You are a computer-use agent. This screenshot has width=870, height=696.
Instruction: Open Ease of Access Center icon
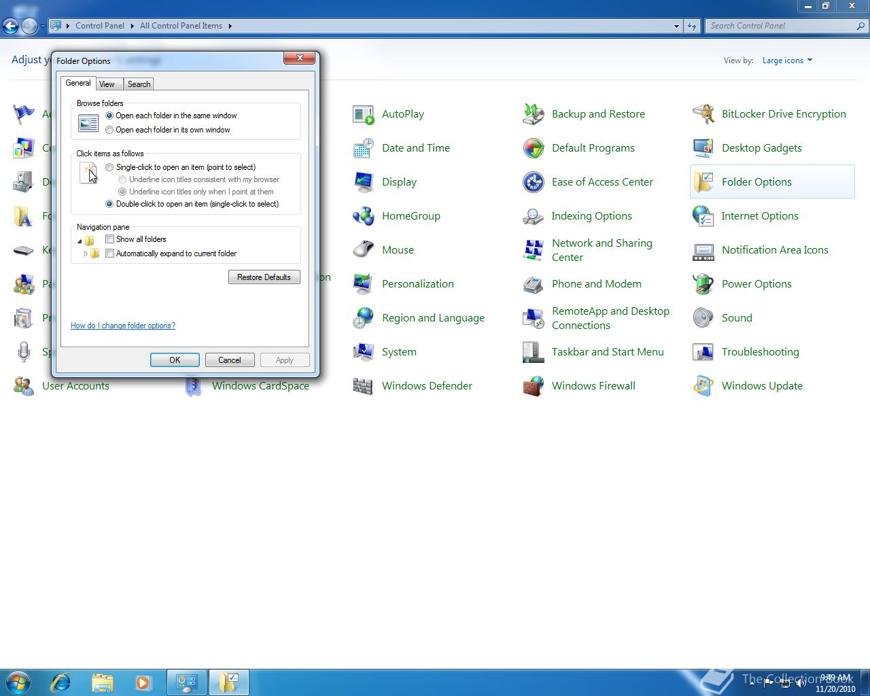click(533, 182)
